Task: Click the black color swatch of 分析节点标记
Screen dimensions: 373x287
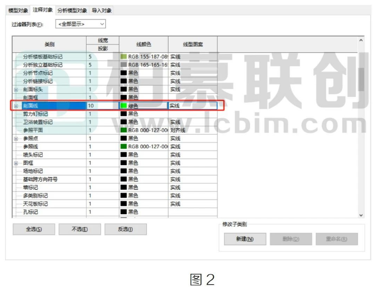Action: 123,73
